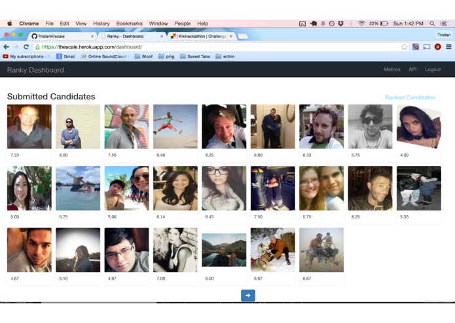The width and height of the screenshot is (455, 323).
Task: Select candidate photo rated 6.80
Action: tap(273, 127)
